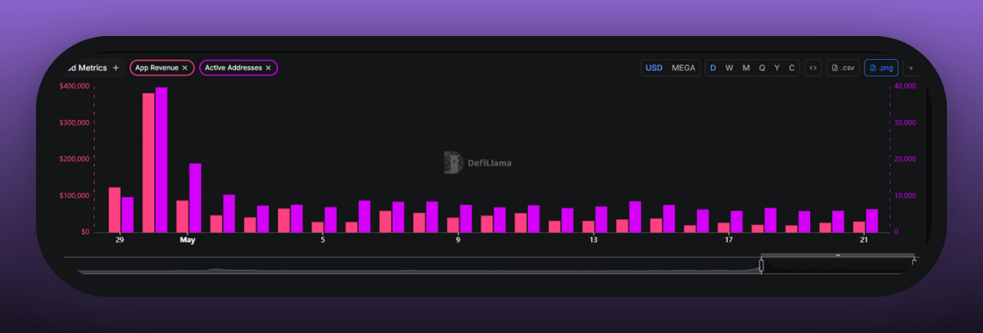Viewport: 983px width, 333px height.
Task: Set daily grouping with D
Action: tap(713, 68)
